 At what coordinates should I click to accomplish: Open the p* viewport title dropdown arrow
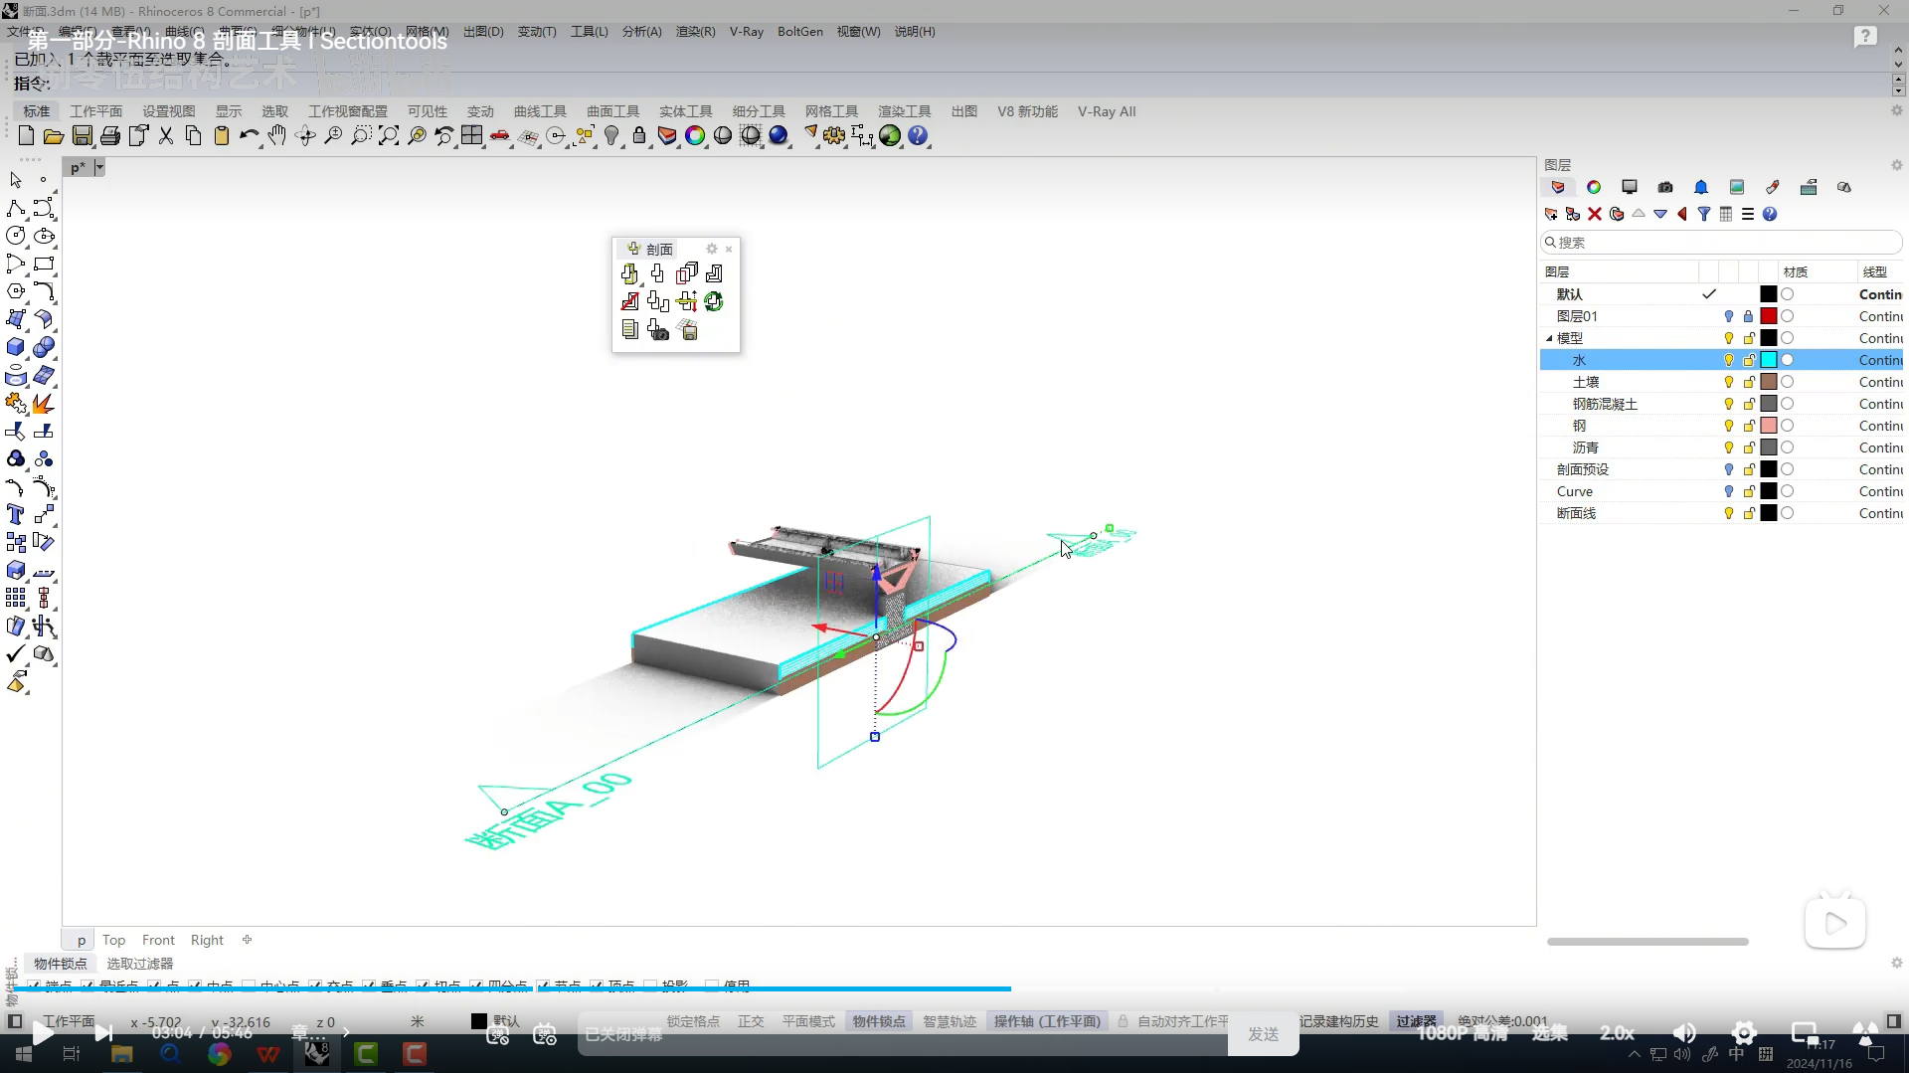point(99,167)
